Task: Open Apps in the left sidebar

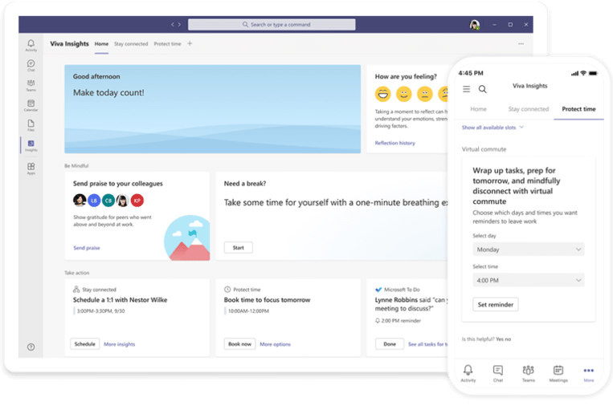Action: (31, 168)
